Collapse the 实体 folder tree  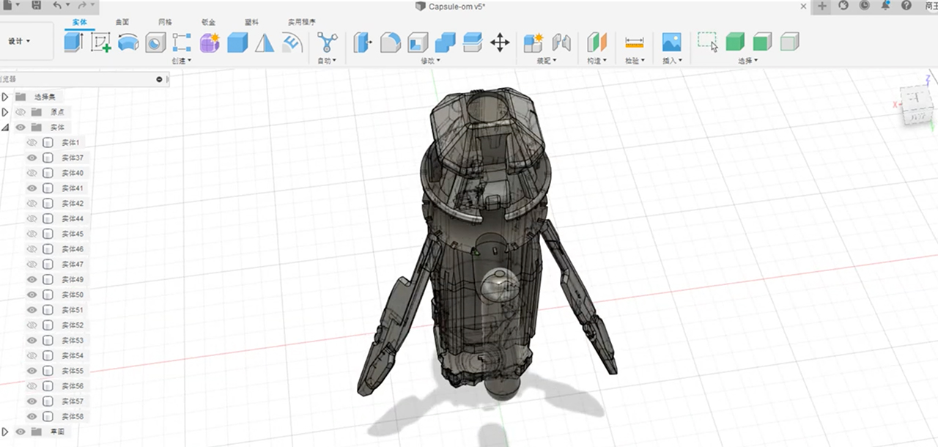(5, 127)
